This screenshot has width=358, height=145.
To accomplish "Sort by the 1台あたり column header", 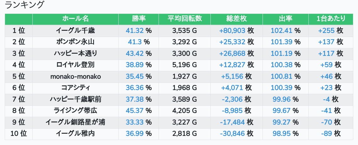I will tap(331, 19).
